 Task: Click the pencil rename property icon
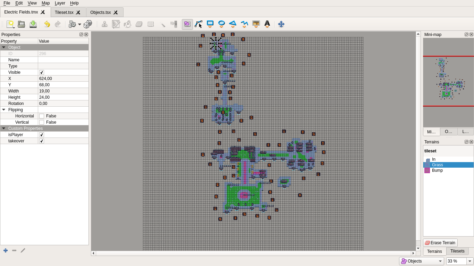point(23,250)
